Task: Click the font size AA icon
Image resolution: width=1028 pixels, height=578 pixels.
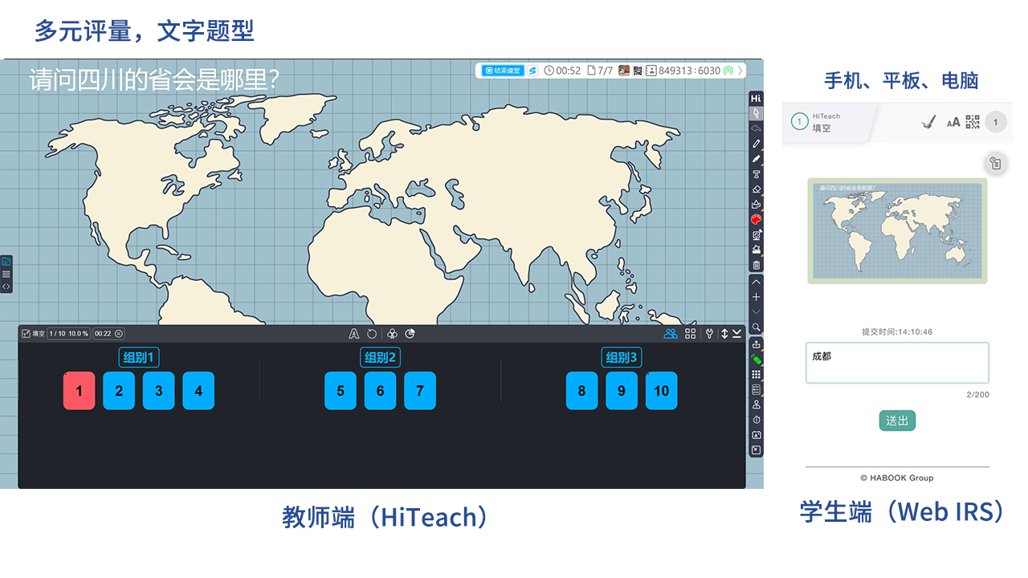Action: (953, 122)
